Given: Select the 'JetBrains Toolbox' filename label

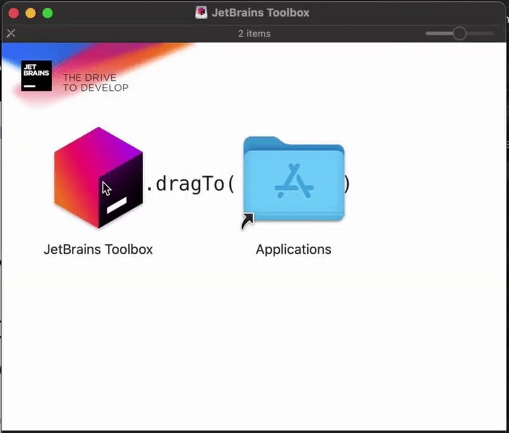Looking at the screenshot, I should click(x=98, y=249).
